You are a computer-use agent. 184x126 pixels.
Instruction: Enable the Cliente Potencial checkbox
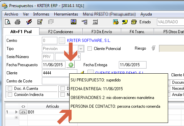click(x=90, y=49)
